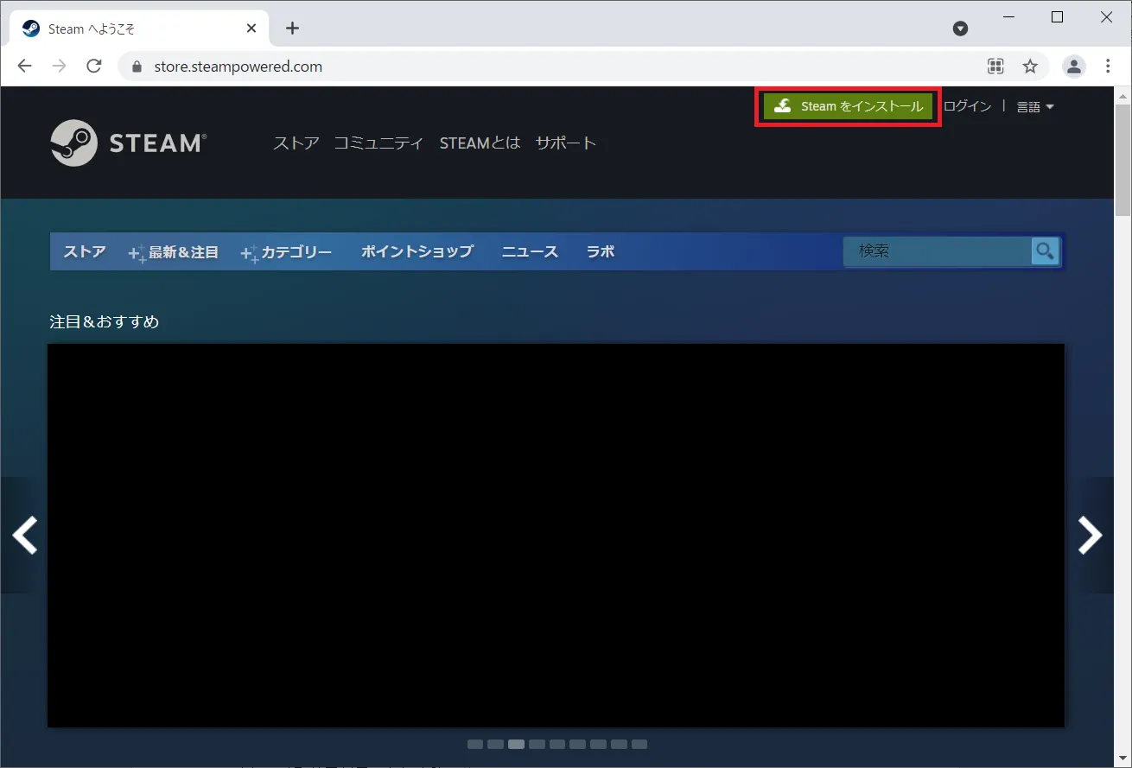Click the address bar URL store.steampowered.com
Viewport: 1132px width, 768px height.
point(238,67)
